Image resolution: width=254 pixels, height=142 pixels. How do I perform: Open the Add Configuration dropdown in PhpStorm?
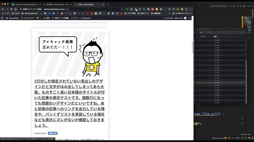(x=219, y=6)
